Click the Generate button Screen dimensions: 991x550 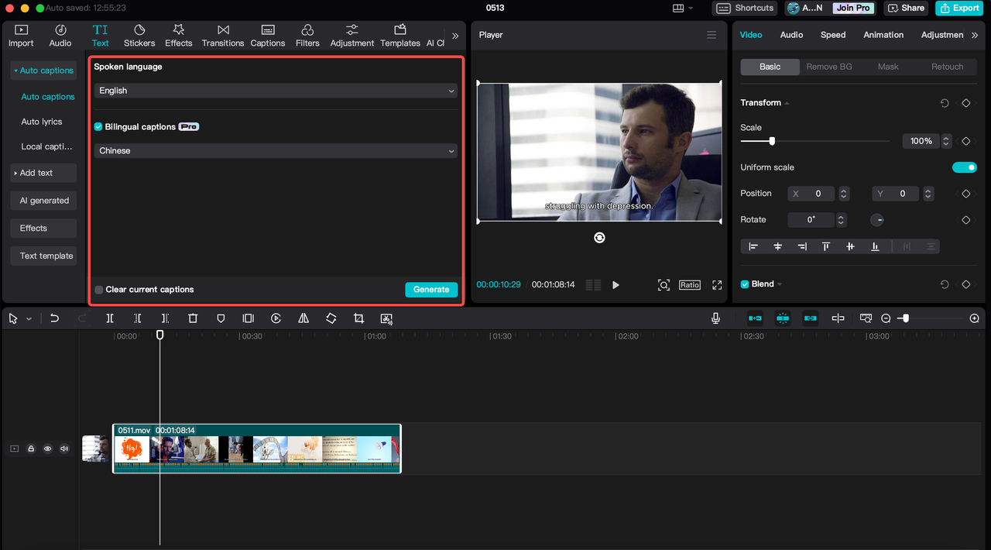431,290
